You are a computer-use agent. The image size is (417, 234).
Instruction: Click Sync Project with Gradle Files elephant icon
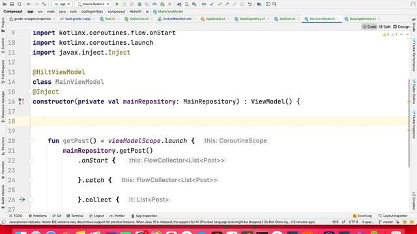pos(179,5)
